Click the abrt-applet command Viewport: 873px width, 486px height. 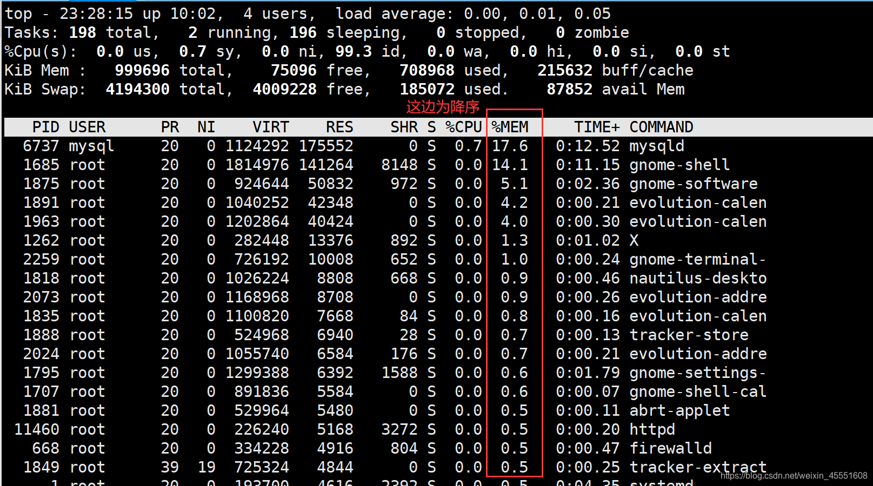click(679, 410)
